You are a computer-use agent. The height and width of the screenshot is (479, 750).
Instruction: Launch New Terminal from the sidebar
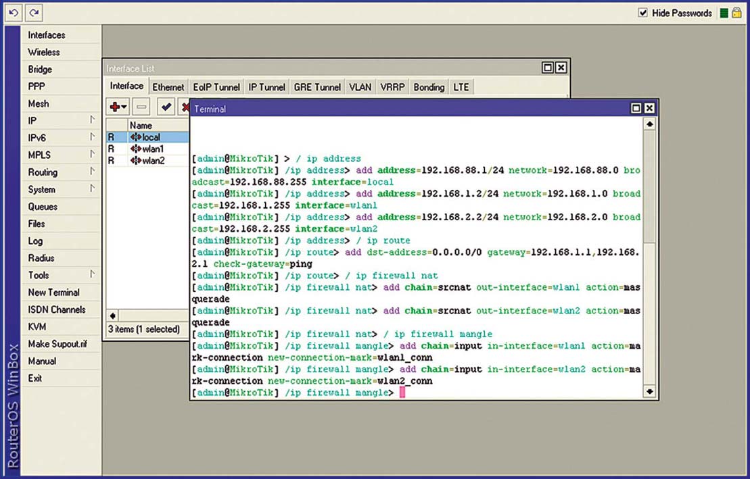point(61,292)
